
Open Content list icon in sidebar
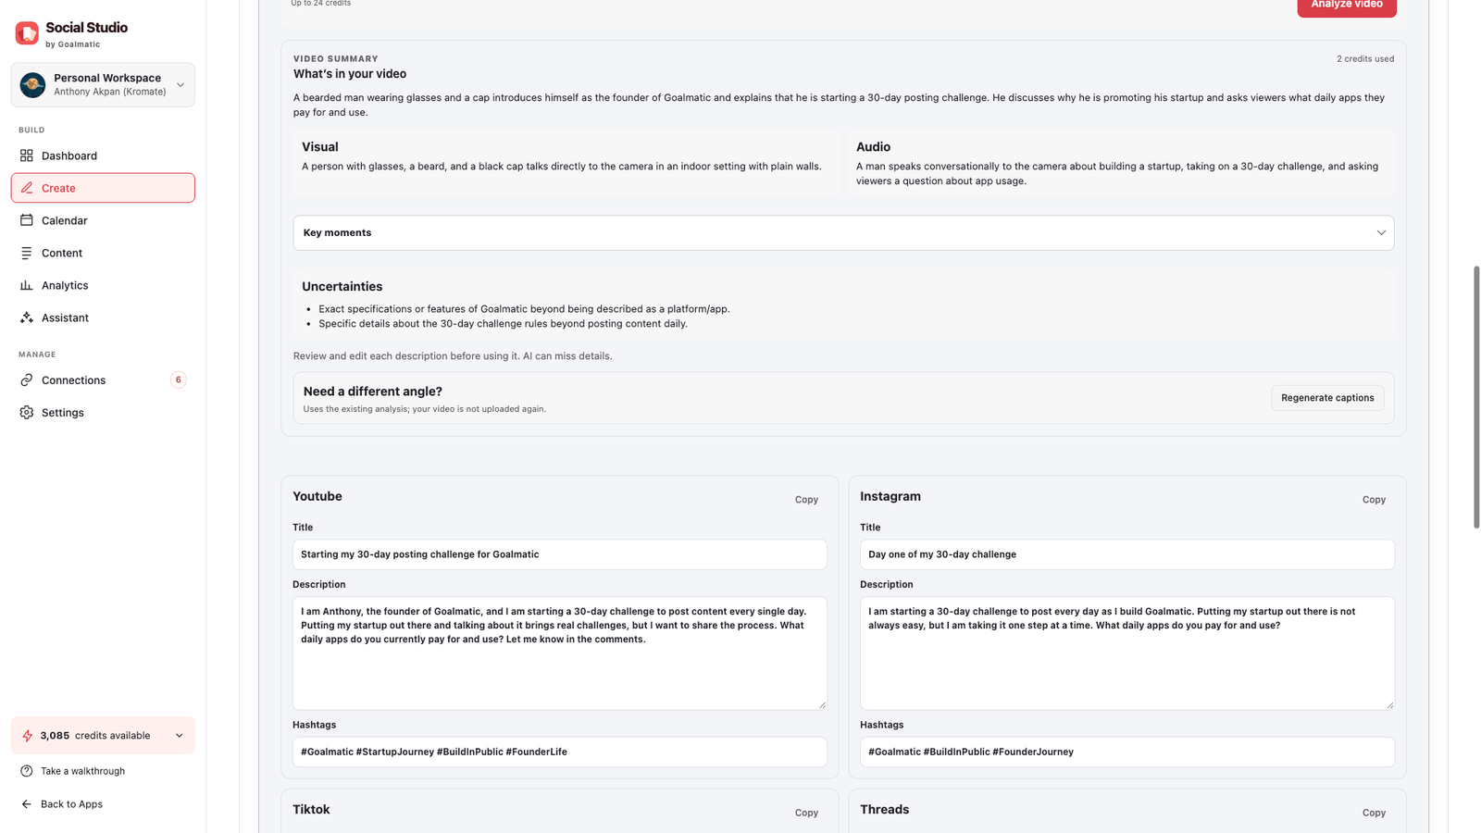point(26,253)
